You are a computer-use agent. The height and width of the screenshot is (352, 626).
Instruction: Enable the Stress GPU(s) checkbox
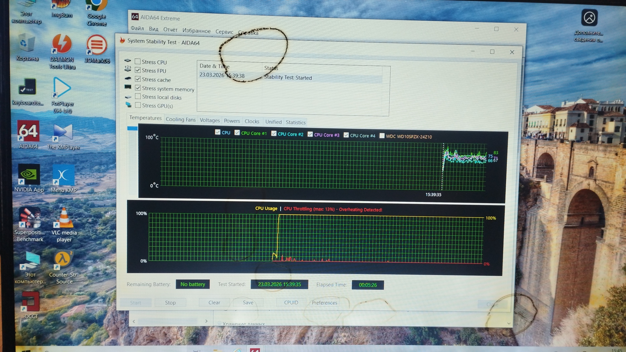click(x=138, y=105)
